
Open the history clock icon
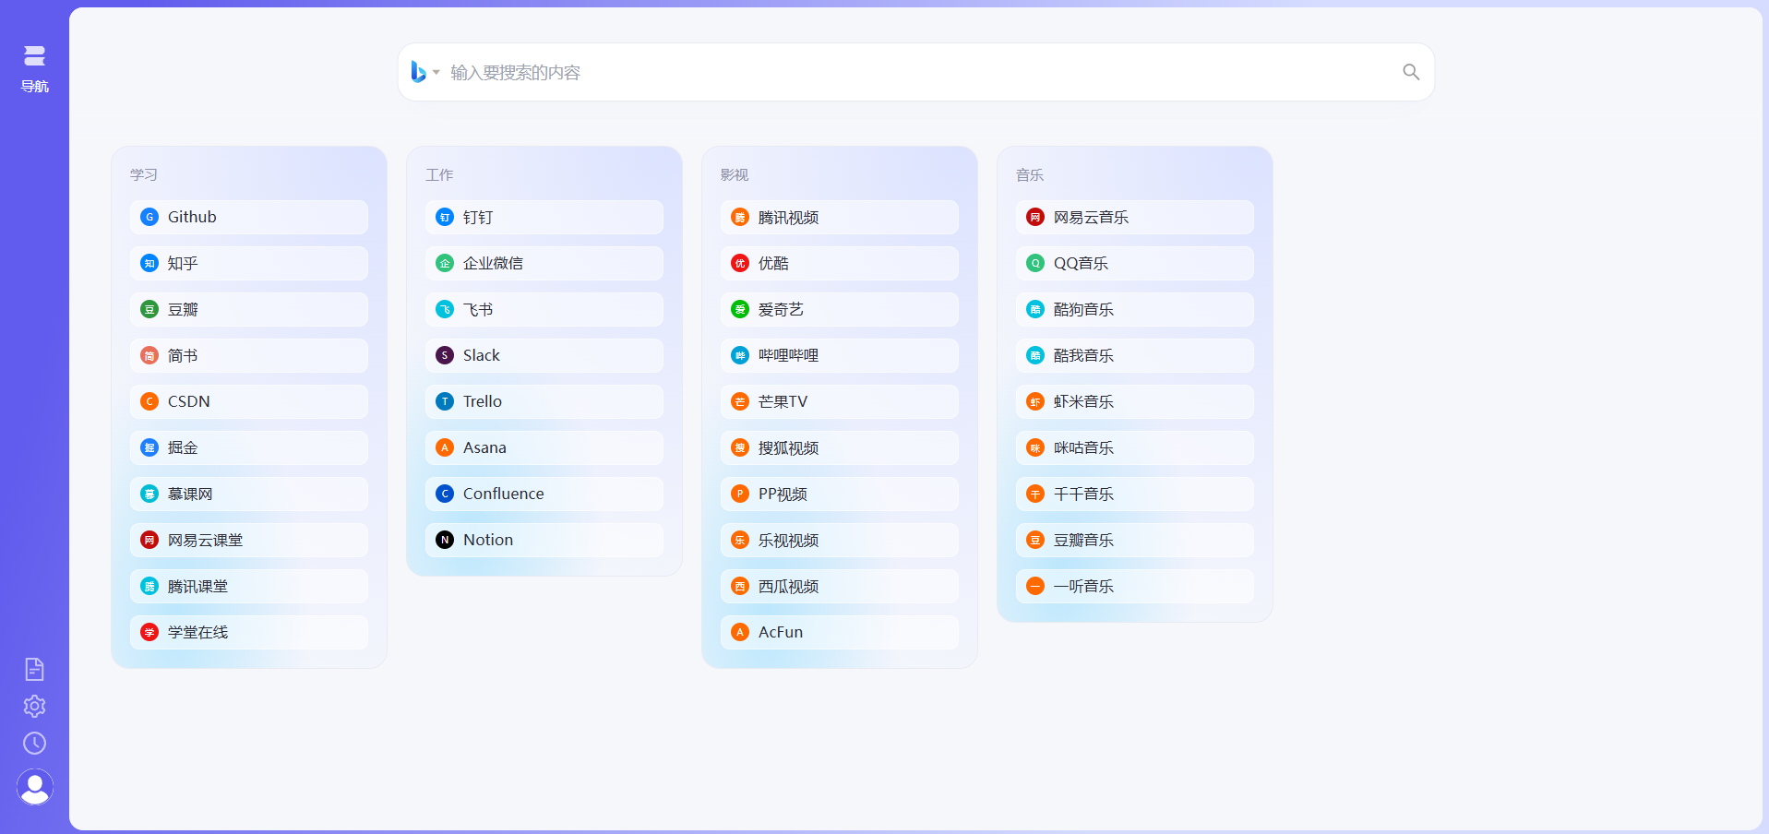(34, 743)
